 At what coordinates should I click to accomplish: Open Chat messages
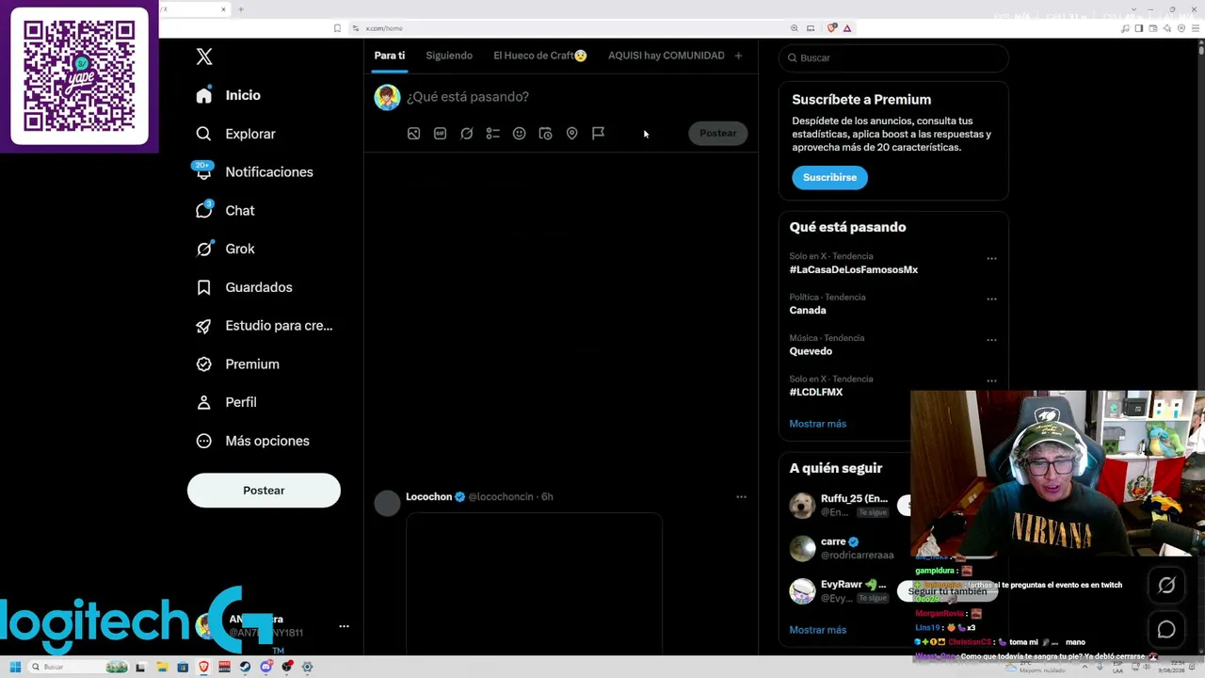(225, 211)
